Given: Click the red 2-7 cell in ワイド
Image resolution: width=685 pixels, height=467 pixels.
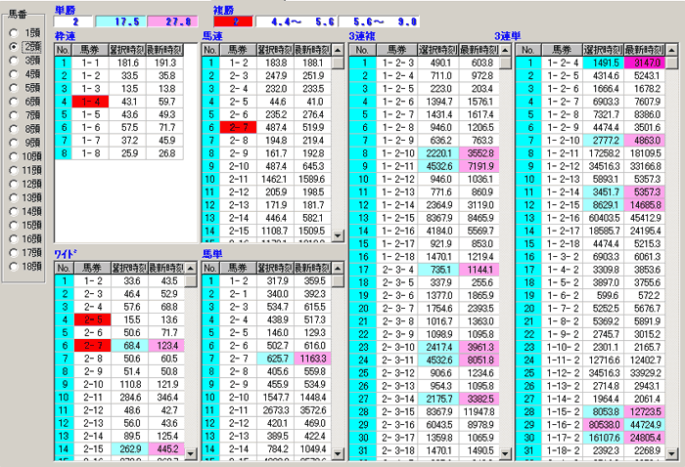Looking at the screenshot, I should pyautogui.click(x=92, y=345).
